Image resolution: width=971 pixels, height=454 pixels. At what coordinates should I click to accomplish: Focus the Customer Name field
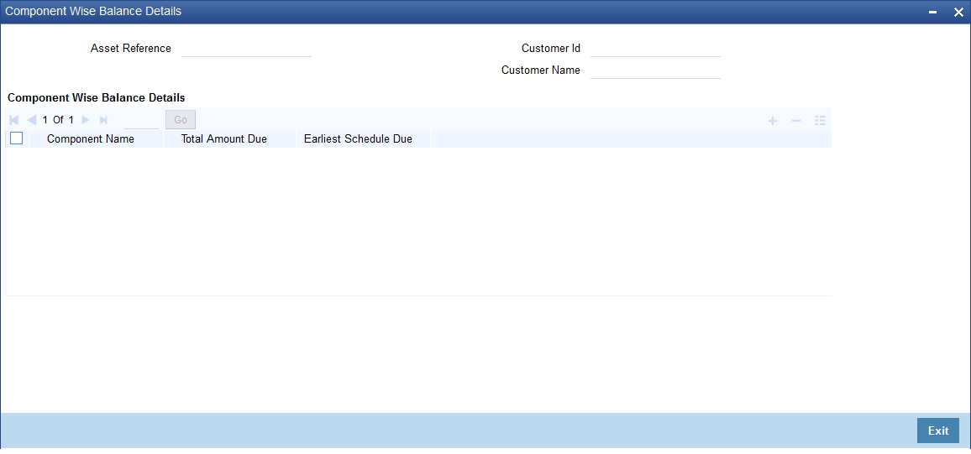655,70
